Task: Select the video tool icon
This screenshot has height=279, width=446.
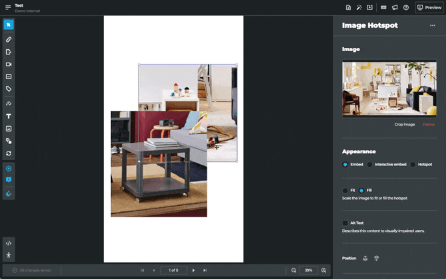Action: [9, 64]
